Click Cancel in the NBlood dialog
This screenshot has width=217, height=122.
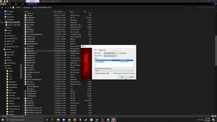click(131, 77)
